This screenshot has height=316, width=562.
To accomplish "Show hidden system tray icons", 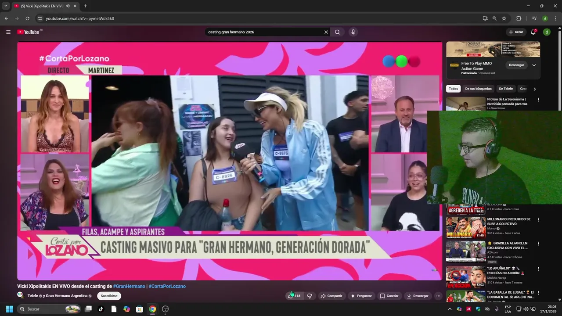I will 450,309.
